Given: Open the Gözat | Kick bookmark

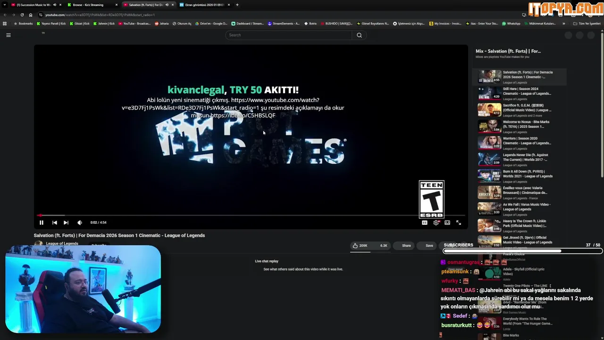Looking at the screenshot, I should [x=80, y=23].
